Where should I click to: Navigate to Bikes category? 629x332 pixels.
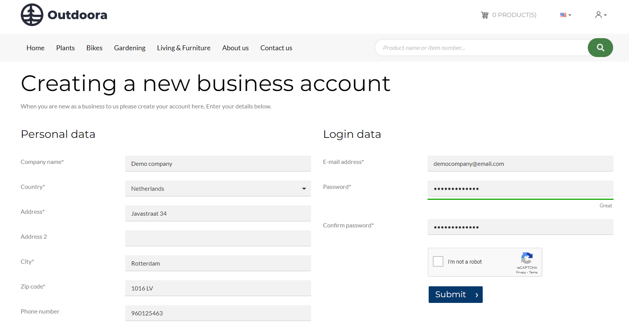point(94,48)
